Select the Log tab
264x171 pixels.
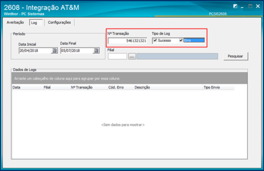[36, 23]
